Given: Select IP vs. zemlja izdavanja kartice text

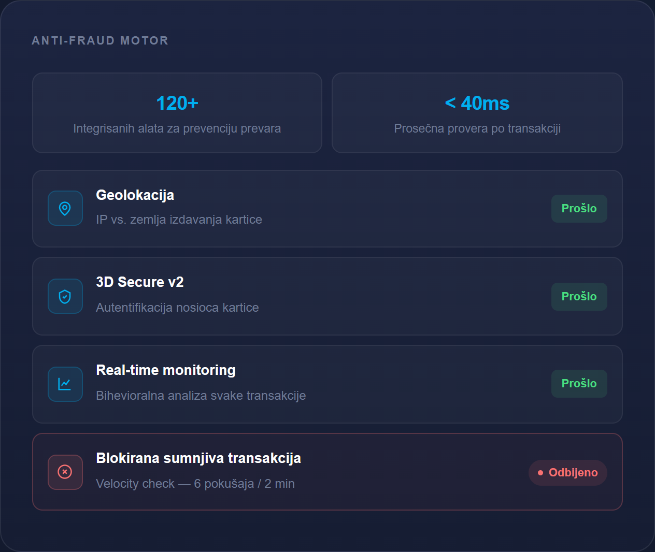Looking at the screenshot, I should (x=179, y=220).
